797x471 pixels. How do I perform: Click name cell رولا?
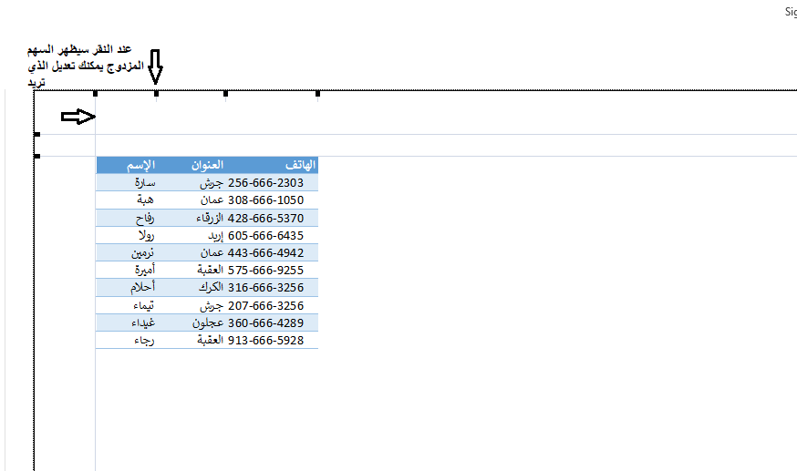click(147, 235)
